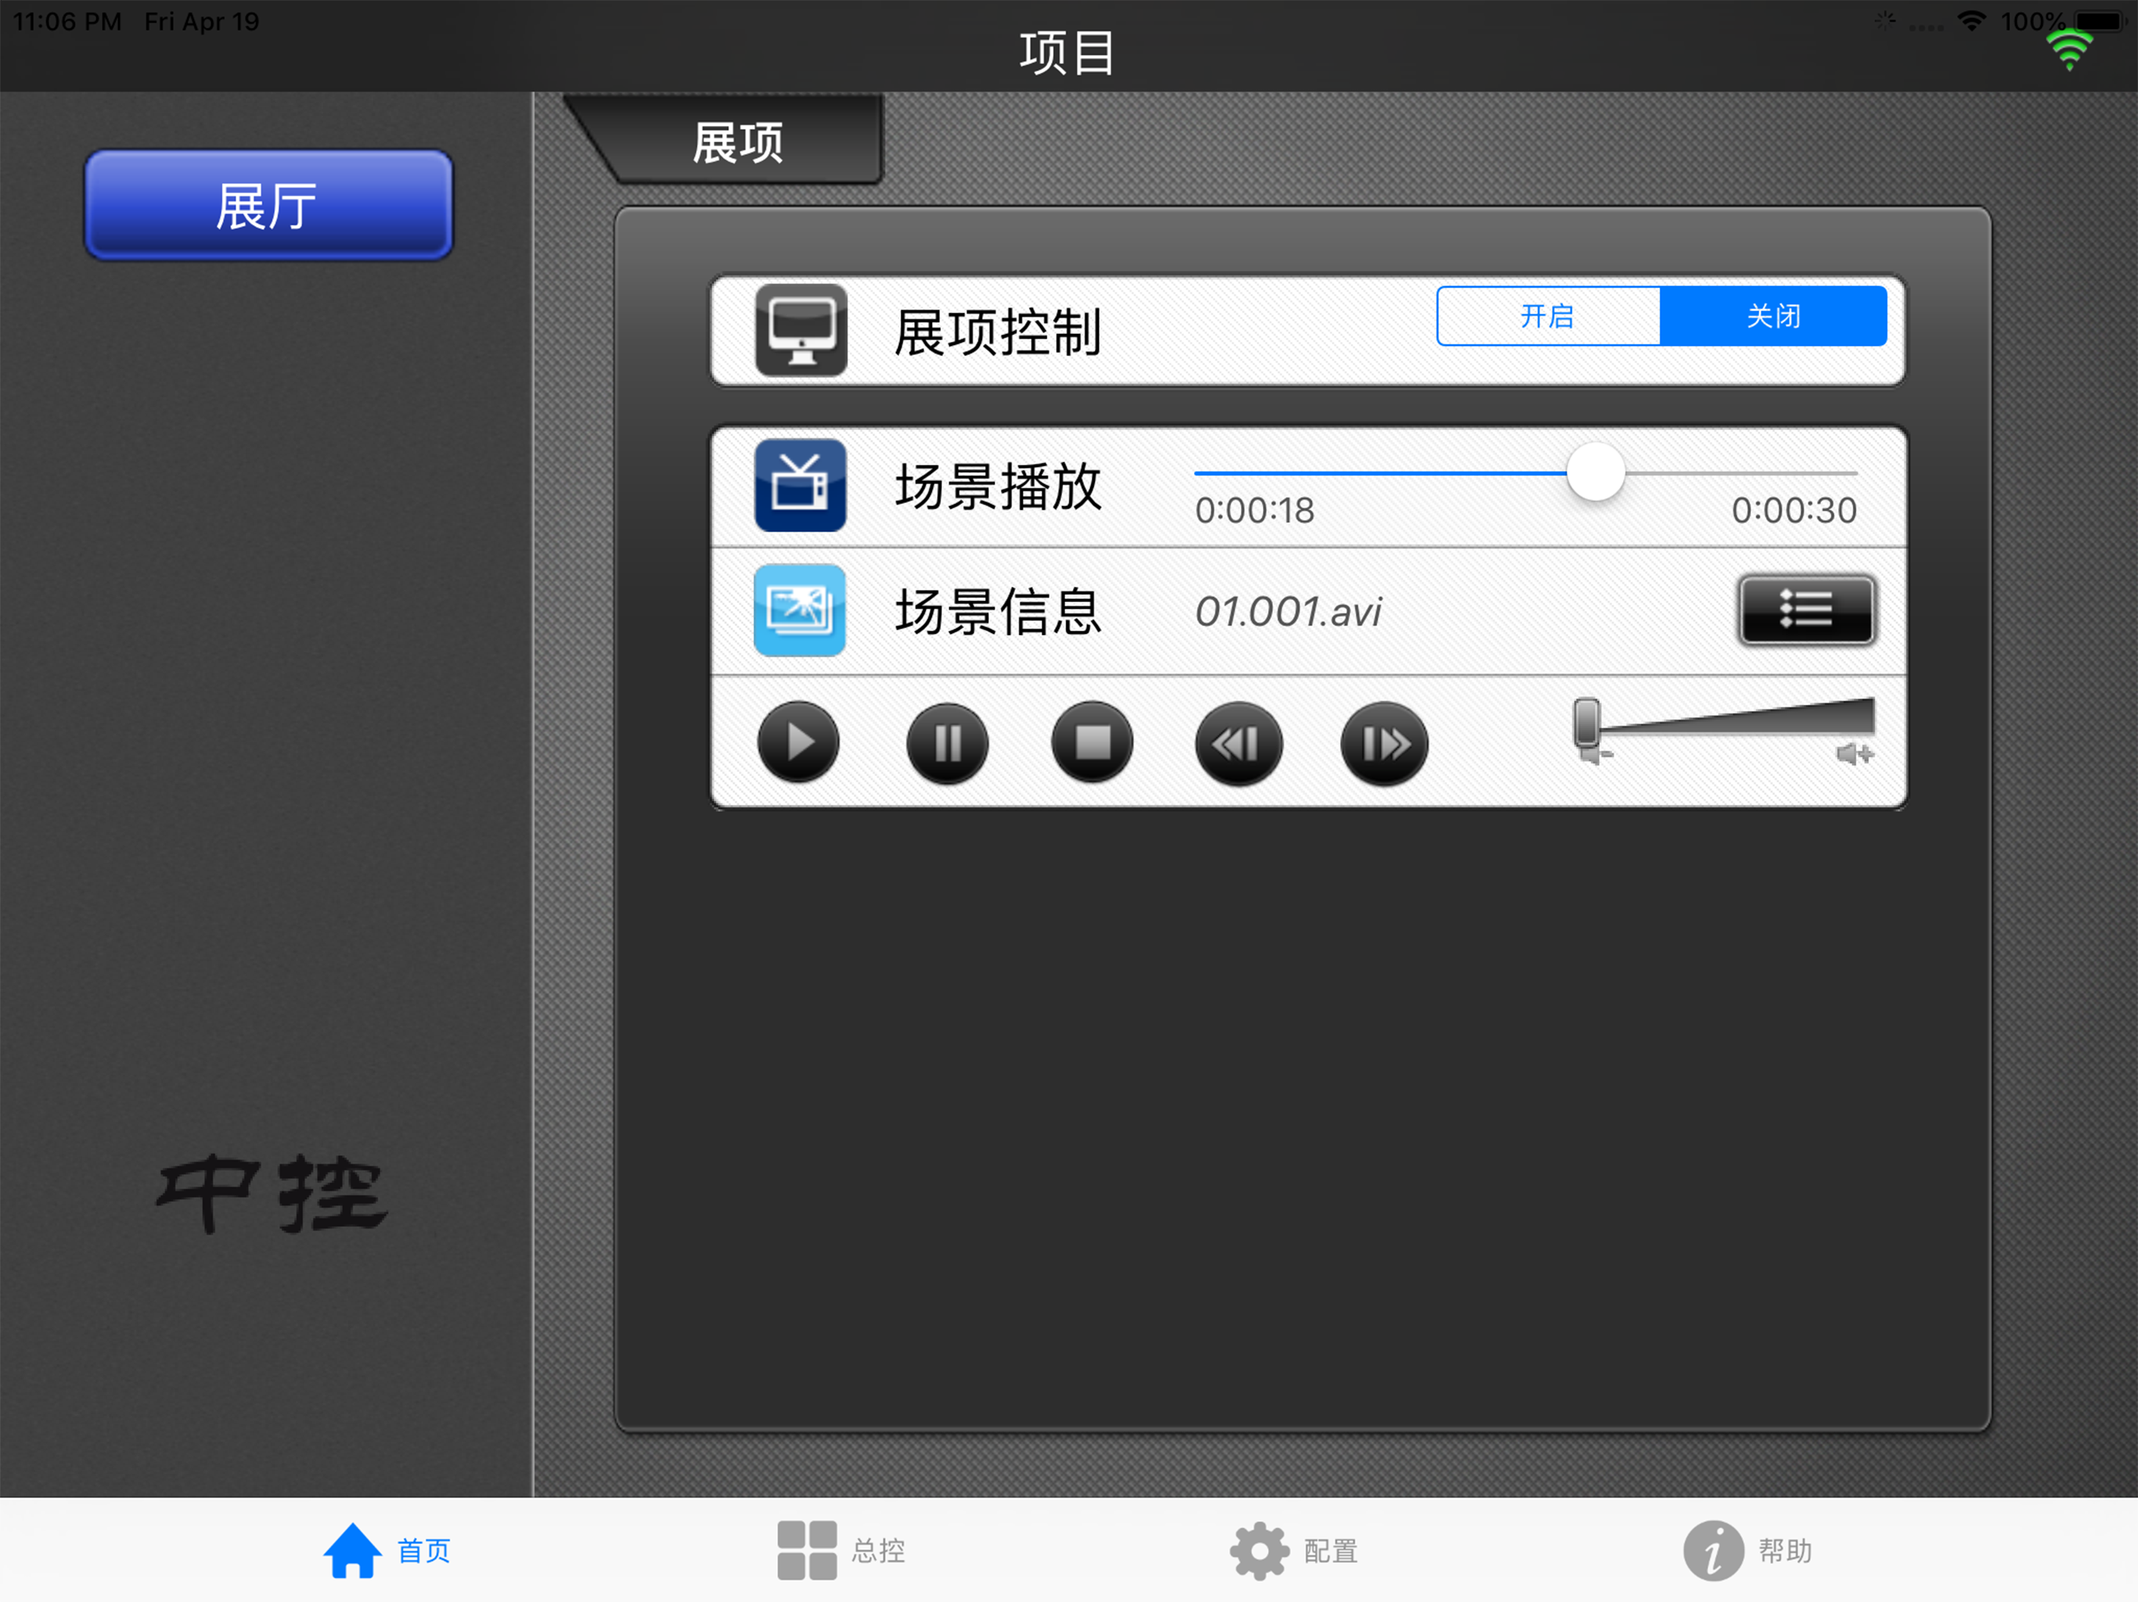Click the play button
The height and width of the screenshot is (1602, 2138).
tap(798, 742)
